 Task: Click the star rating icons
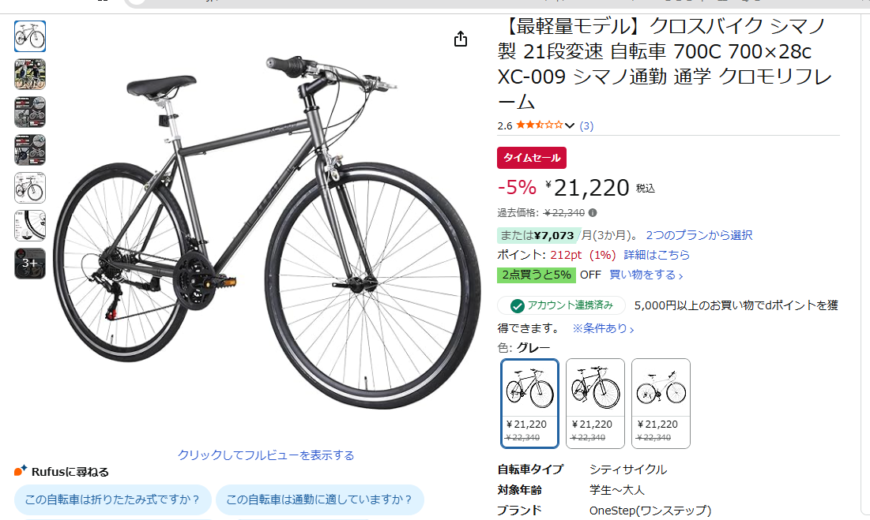(540, 125)
